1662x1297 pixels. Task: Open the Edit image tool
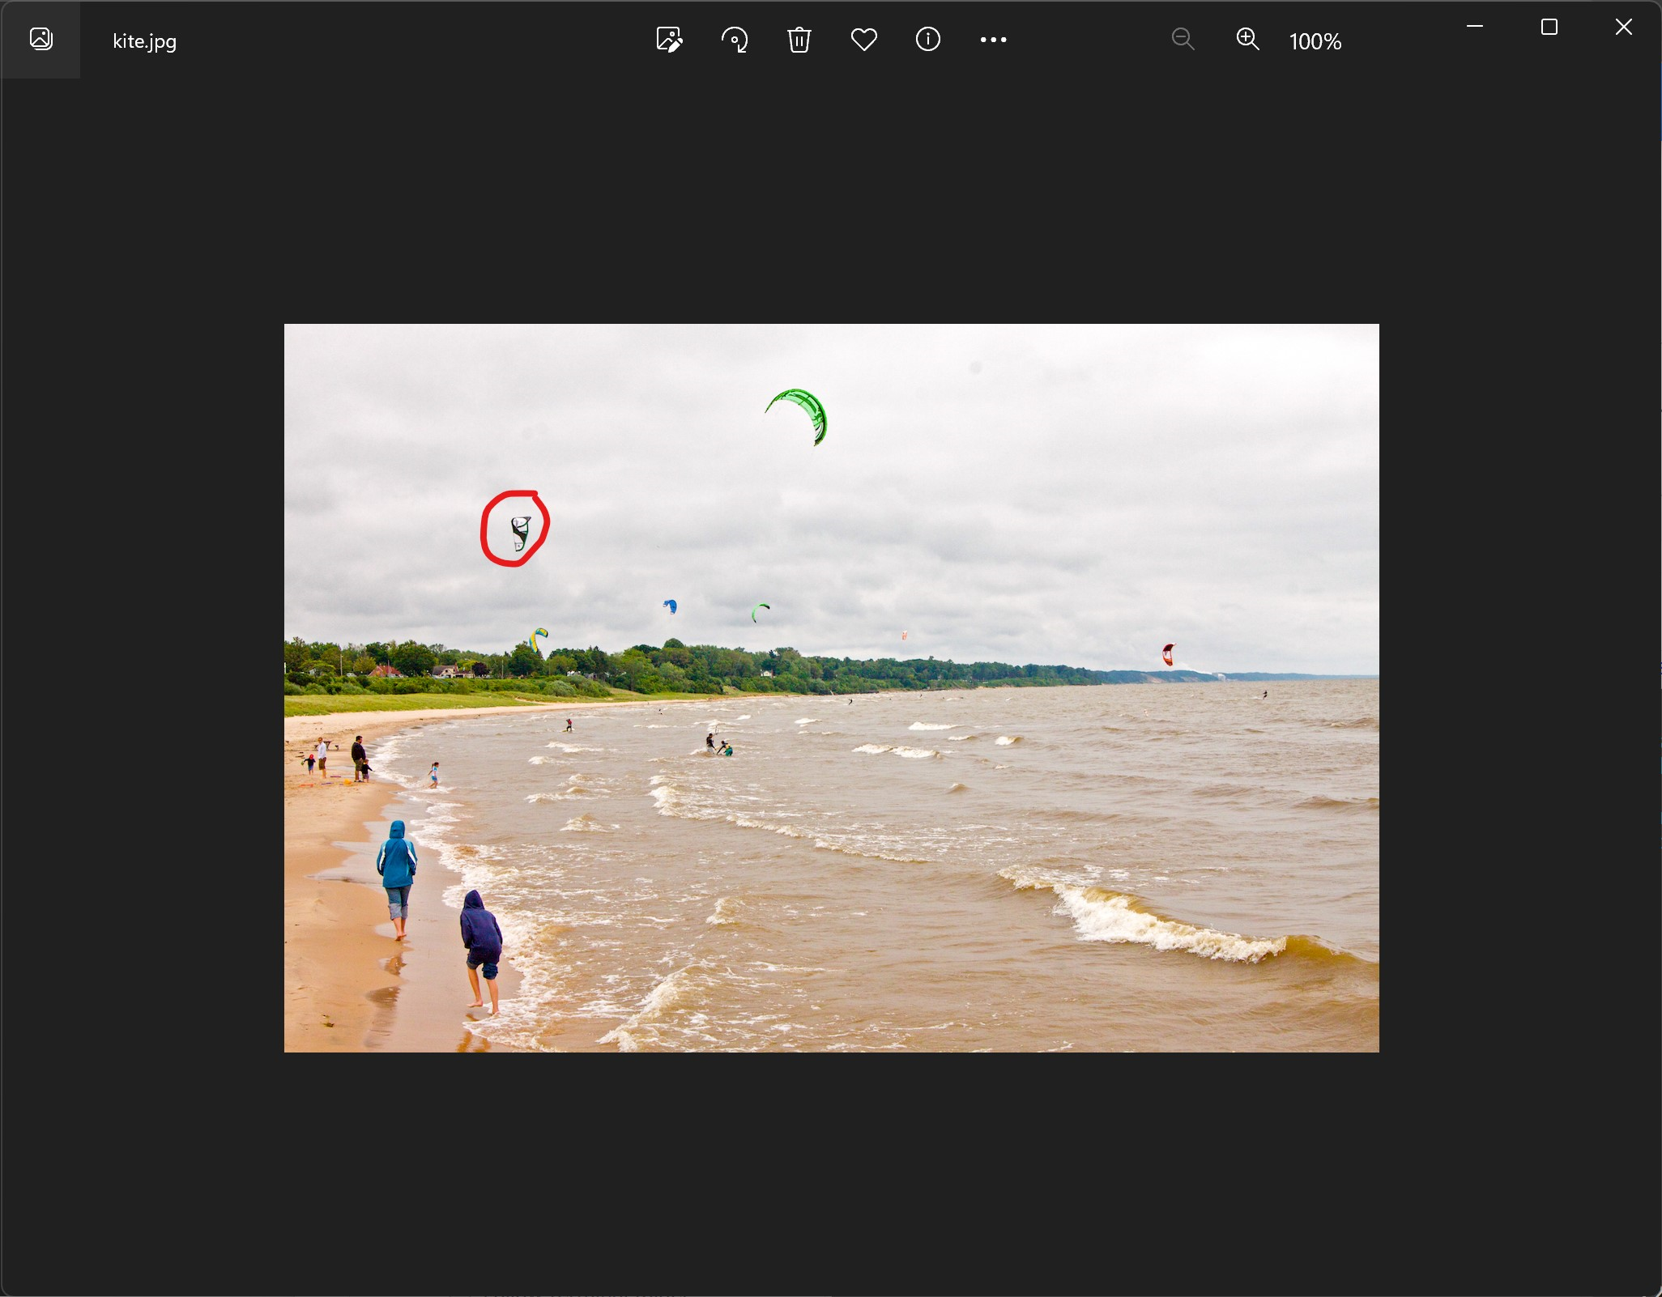(x=669, y=40)
